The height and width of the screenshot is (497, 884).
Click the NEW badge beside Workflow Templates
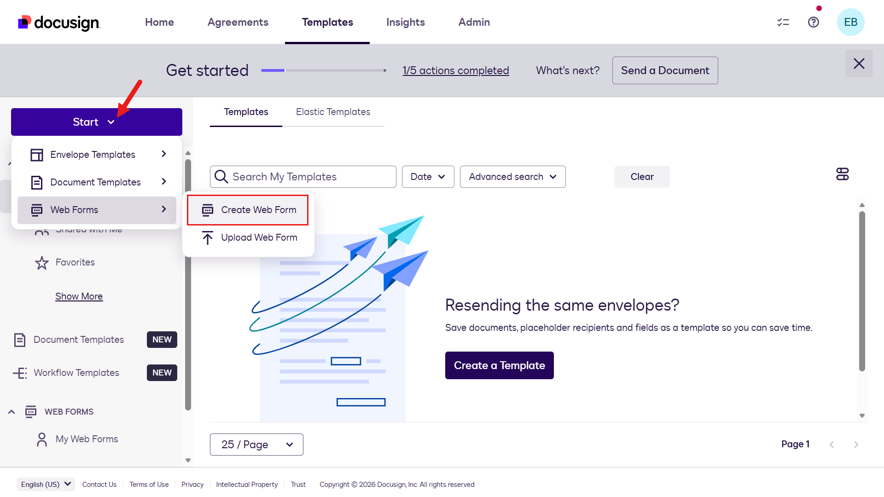click(x=162, y=373)
